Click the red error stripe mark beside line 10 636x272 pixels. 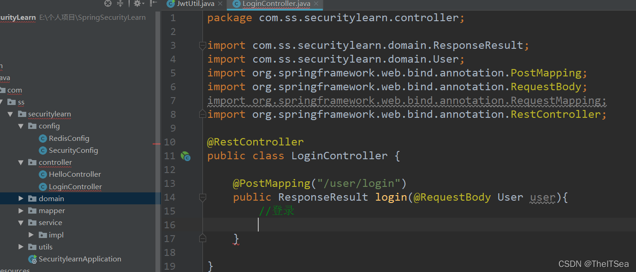(156, 144)
